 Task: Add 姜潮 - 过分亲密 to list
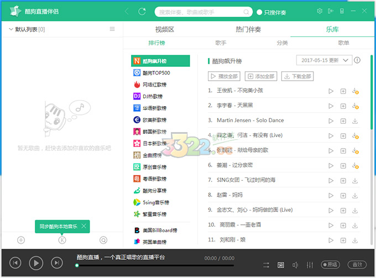[x=343, y=166]
